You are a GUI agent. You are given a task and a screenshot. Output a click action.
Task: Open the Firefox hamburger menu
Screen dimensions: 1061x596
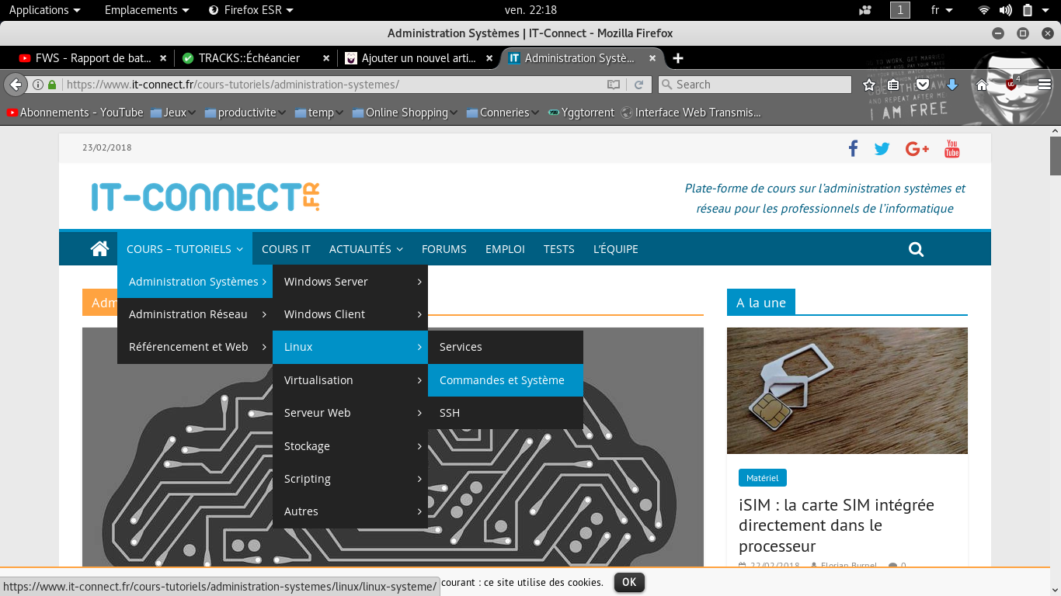point(1045,85)
